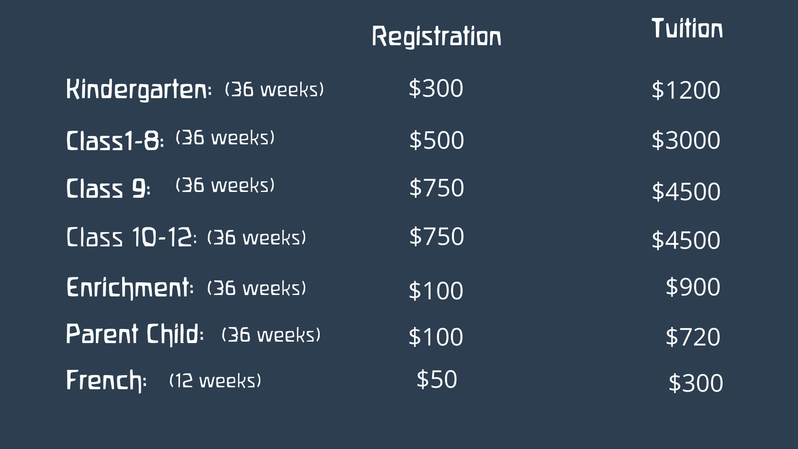Click the Class 10-12 row label
Image resolution: width=798 pixels, height=449 pixels.
point(131,238)
